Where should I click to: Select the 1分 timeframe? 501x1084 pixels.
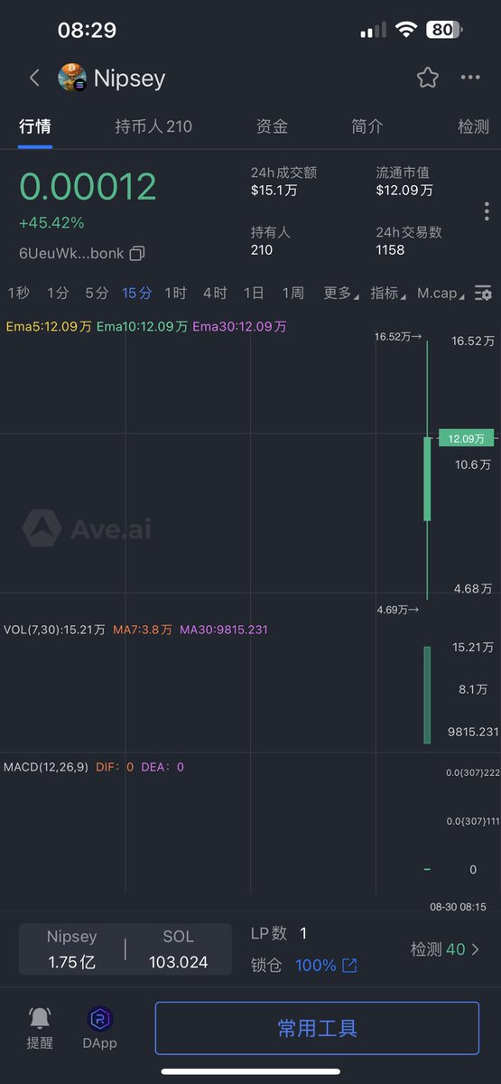click(58, 293)
